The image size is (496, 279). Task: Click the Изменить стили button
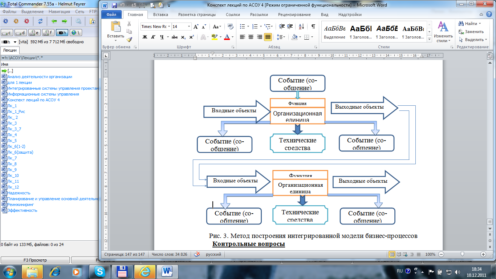443,32
